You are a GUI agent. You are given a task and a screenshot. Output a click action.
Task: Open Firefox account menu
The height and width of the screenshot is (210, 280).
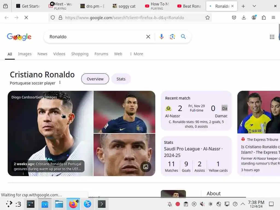click(x=254, y=17)
